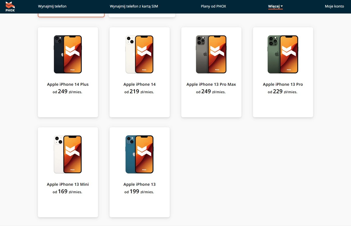Select the od 249 zł/mies. price under iPhone 13 Pro Max
Viewport: 351px width, 226px height.
[211, 91]
